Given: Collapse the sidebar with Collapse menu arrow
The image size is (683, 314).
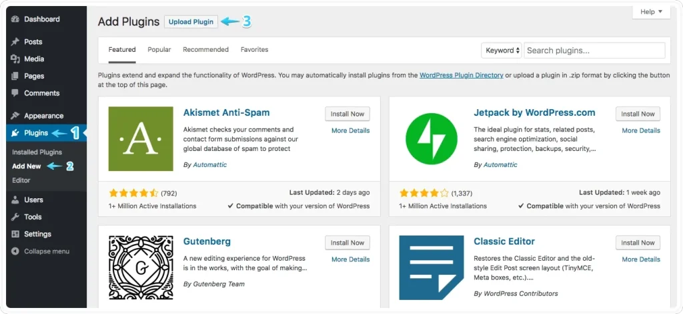Looking at the screenshot, I should pos(16,251).
